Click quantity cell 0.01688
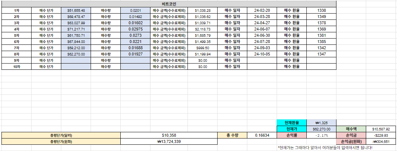The width and height of the screenshot is (397, 151). tap(135, 48)
